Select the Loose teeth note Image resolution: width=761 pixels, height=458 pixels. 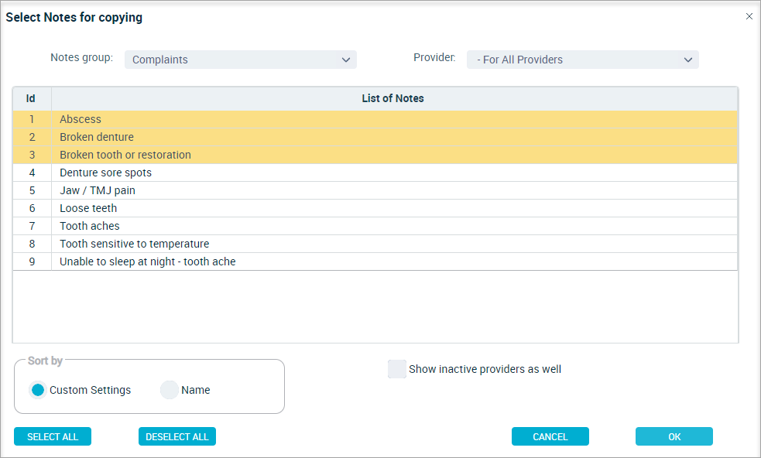(x=375, y=208)
